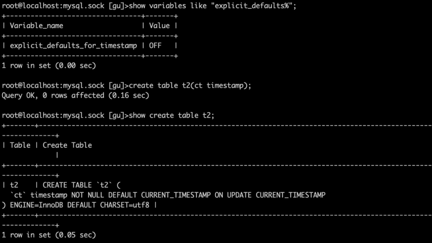Click the OFF value in the result
This screenshot has height=243, width=432.
(155, 46)
